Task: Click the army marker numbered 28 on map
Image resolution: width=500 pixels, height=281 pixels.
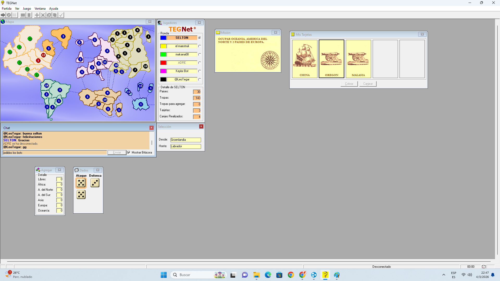Action: tap(116, 65)
